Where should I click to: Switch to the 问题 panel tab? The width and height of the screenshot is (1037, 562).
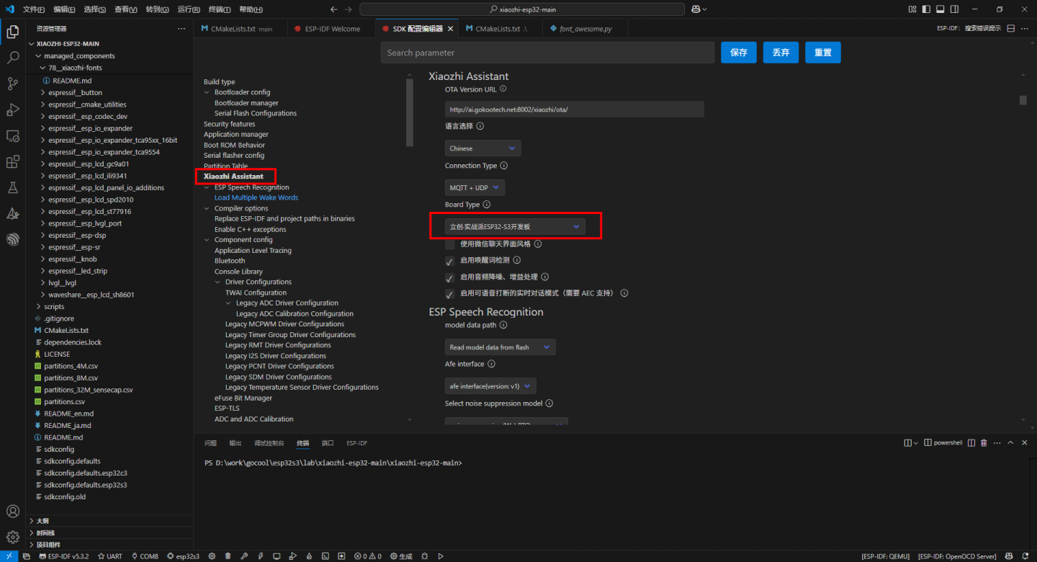(210, 443)
